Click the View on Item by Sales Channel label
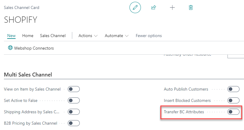The image size is (244, 130). pyautogui.click(x=32, y=89)
